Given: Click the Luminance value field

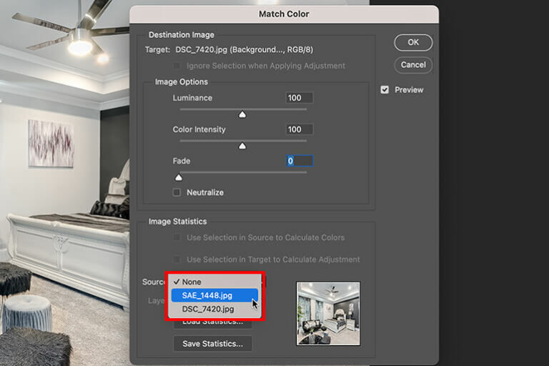Looking at the screenshot, I should tap(299, 98).
